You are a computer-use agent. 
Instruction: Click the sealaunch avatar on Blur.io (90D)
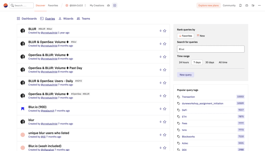pos(23,109)
